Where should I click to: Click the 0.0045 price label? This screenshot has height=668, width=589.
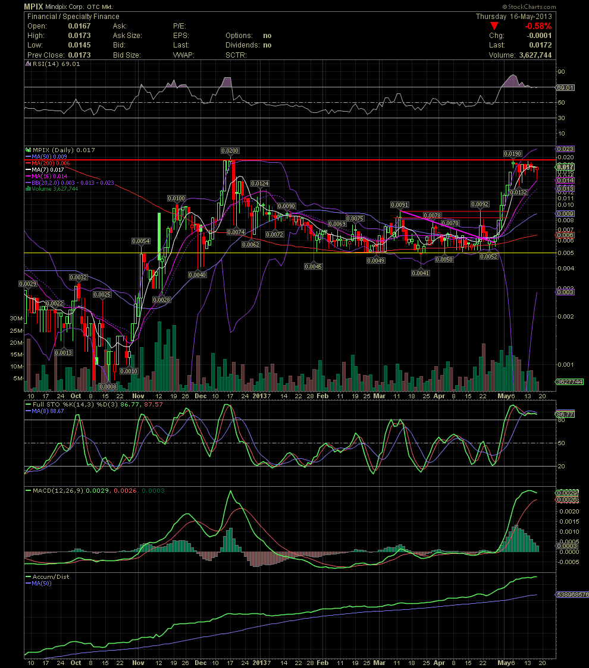point(313,267)
